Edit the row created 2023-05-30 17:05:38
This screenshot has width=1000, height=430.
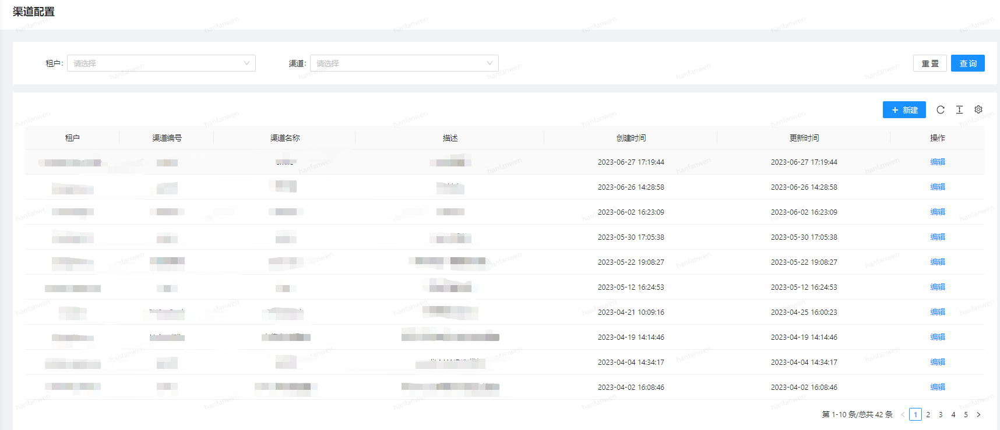point(938,237)
